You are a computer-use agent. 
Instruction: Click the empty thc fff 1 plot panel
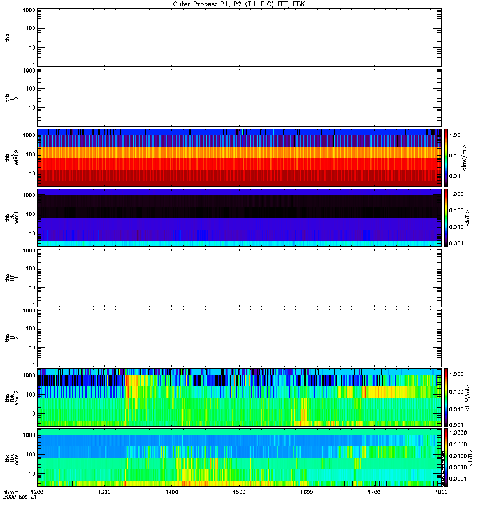pyautogui.click(x=239, y=278)
